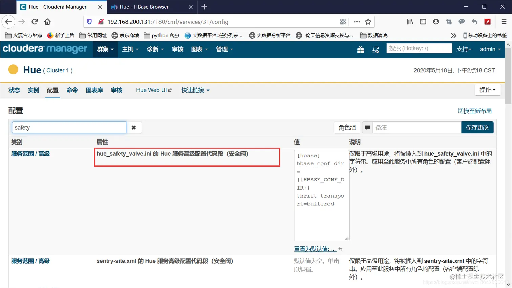The height and width of the screenshot is (288, 512).
Task: Open the QR code icon in the address bar
Action: (x=343, y=22)
